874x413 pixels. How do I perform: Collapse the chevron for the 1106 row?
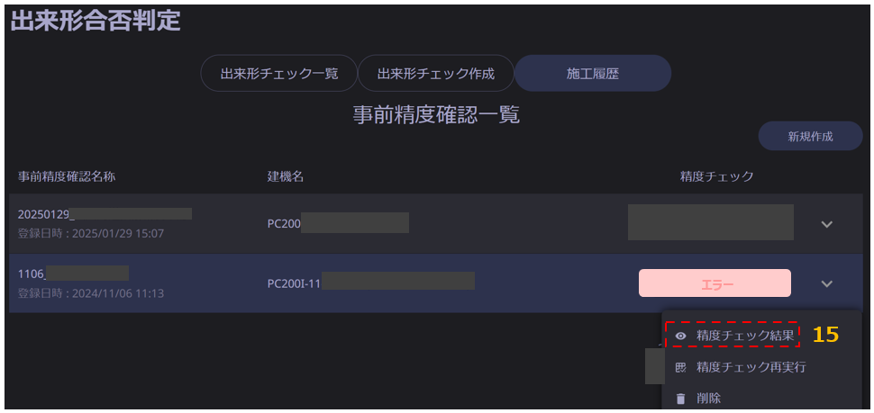[826, 283]
